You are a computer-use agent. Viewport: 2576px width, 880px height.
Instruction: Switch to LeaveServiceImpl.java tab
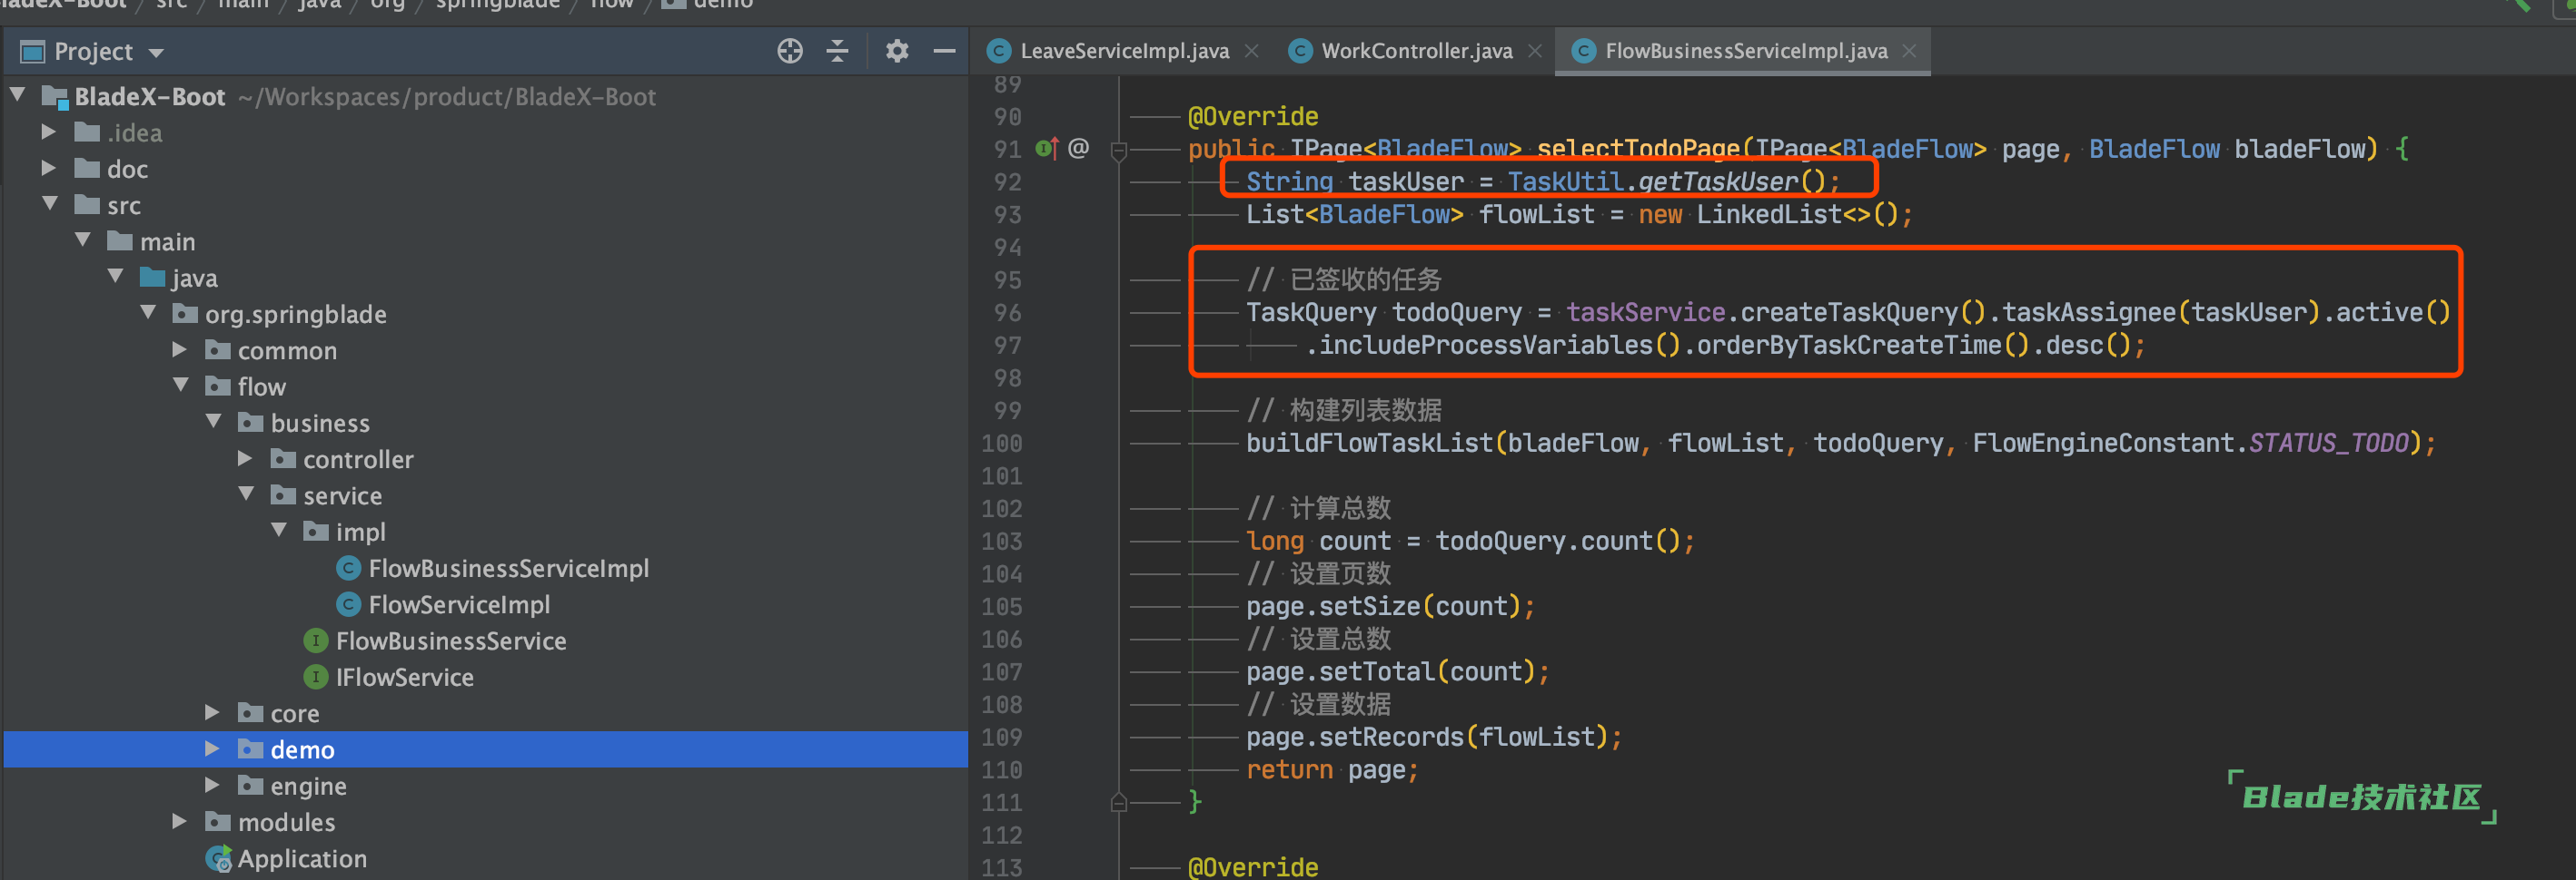pos(1124,51)
